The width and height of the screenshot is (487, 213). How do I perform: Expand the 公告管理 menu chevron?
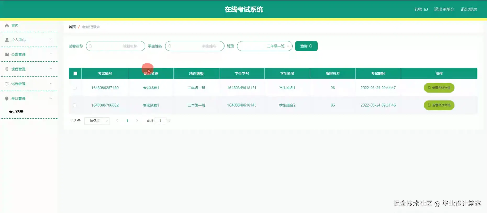(51, 54)
